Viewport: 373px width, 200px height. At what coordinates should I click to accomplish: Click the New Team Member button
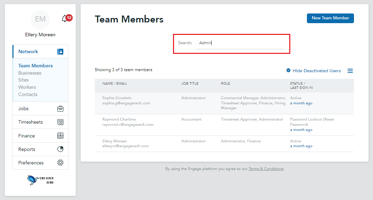point(330,18)
